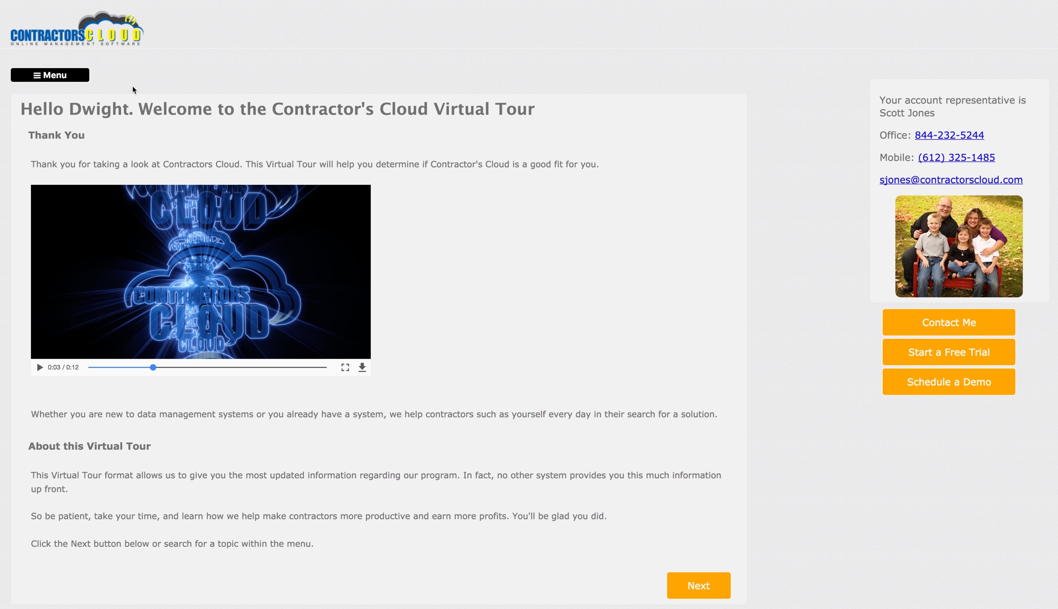Click the account representative profile photo
The width and height of the screenshot is (1058, 609).
click(x=959, y=246)
